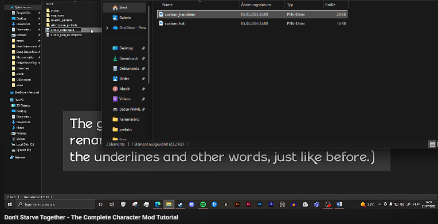Show hidden system tray icons
Image resolution: width=438 pixels, height=224 pixels.
[380, 205]
